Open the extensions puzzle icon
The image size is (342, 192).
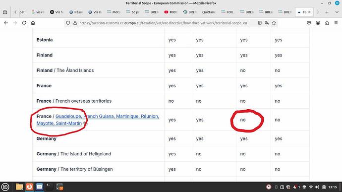tap(327, 23)
